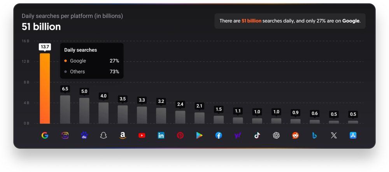
Task: Click the Yahoo logo icon
Action: tap(238, 136)
